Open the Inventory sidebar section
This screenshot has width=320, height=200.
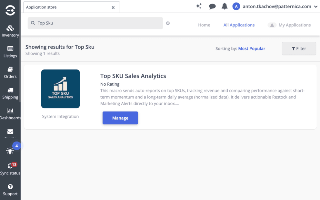click(10, 31)
